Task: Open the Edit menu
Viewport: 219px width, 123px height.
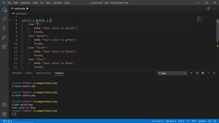Action: tap(16, 3)
